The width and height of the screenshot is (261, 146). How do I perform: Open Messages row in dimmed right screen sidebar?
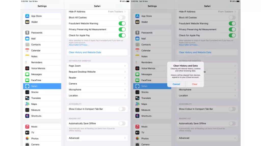pos(152,74)
